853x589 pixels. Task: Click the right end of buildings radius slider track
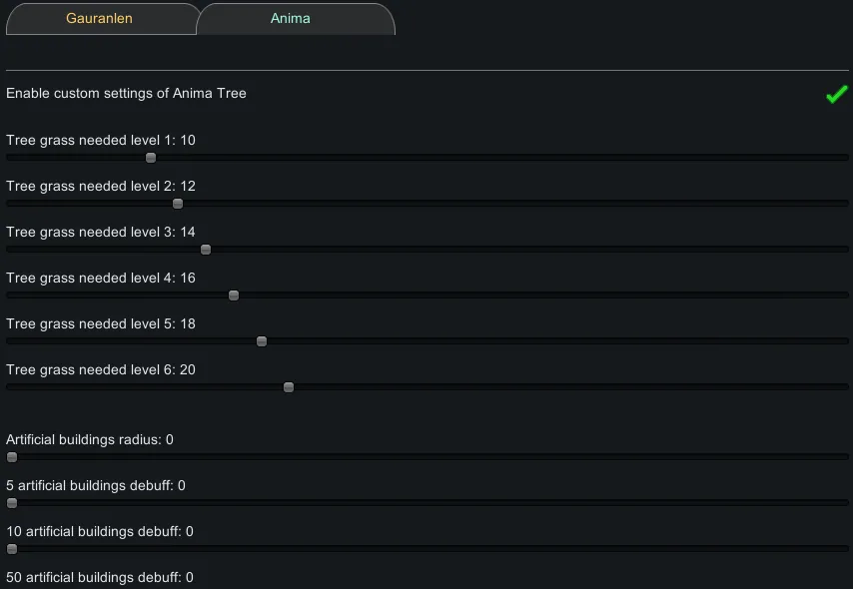click(x=842, y=457)
